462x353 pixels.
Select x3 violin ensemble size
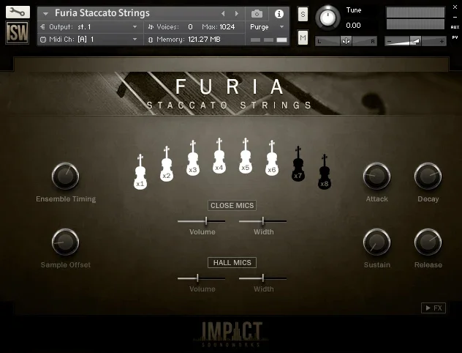click(193, 158)
